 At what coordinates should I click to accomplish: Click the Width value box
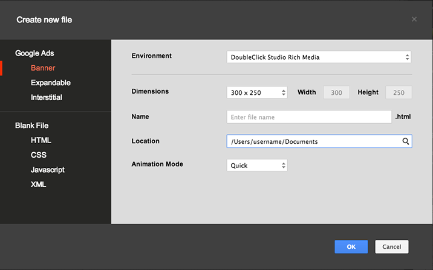[x=336, y=92]
